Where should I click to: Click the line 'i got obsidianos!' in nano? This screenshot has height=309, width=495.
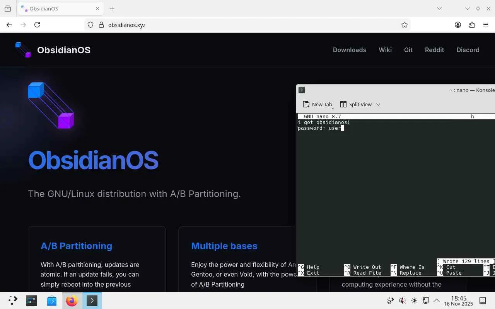tap(324, 122)
